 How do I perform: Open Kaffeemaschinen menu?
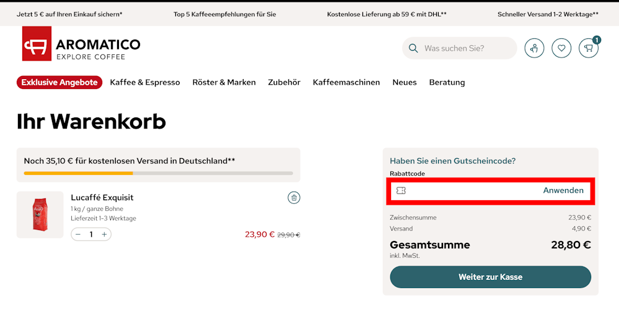(x=346, y=82)
